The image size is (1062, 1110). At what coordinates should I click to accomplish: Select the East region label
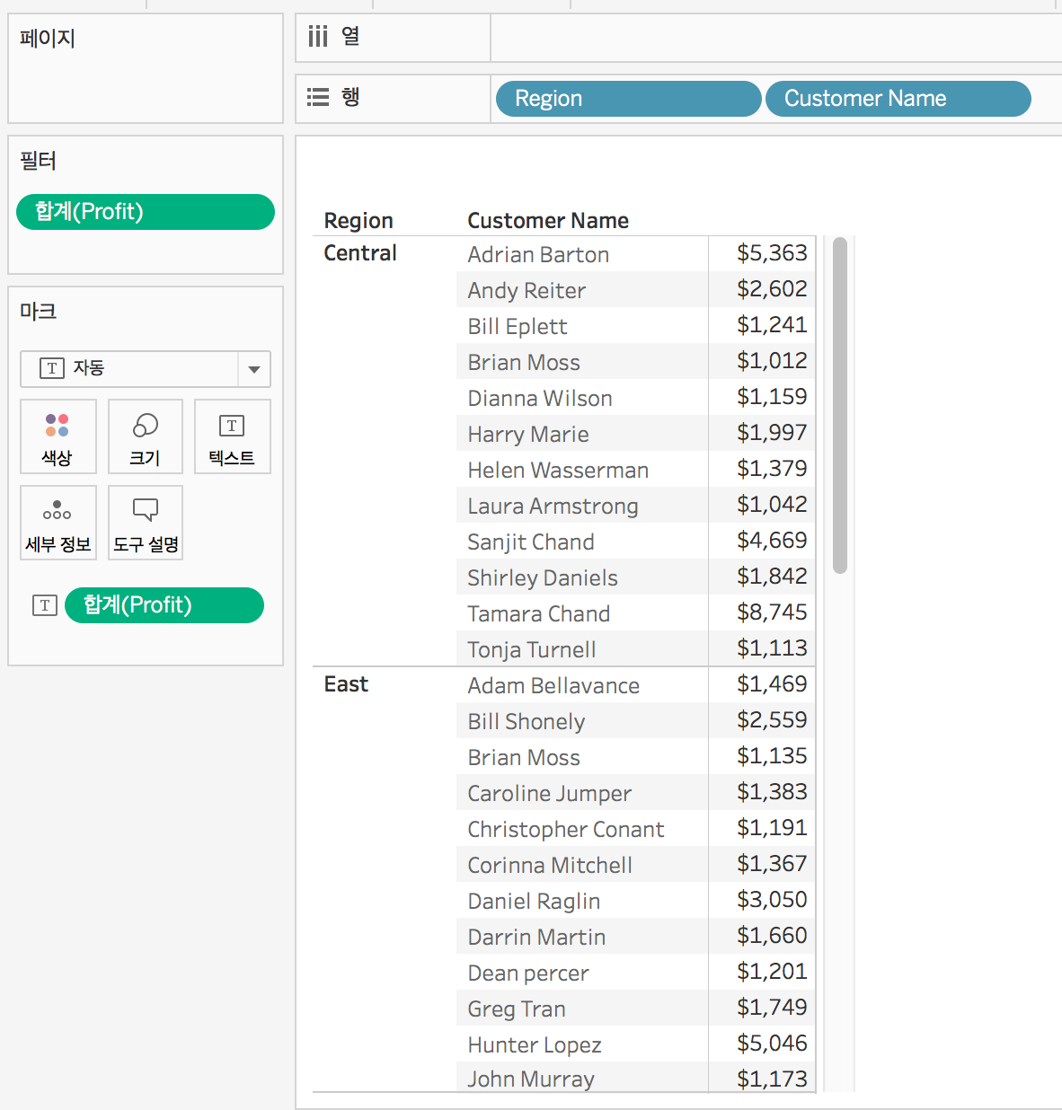point(346,684)
